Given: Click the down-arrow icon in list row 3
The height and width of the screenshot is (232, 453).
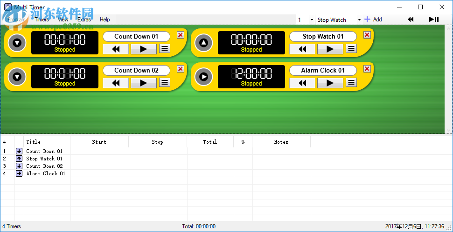Looking at the screenshot, I should click(x=19, y=166).
